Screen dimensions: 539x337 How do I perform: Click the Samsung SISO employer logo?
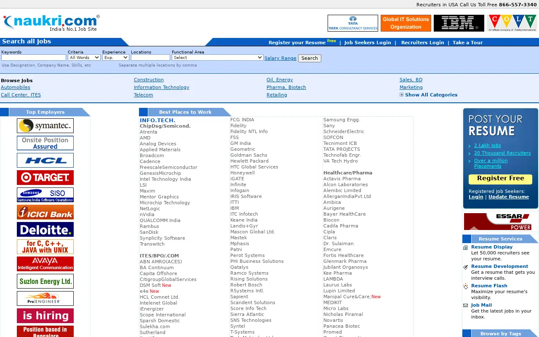click(x=45, y=195)
